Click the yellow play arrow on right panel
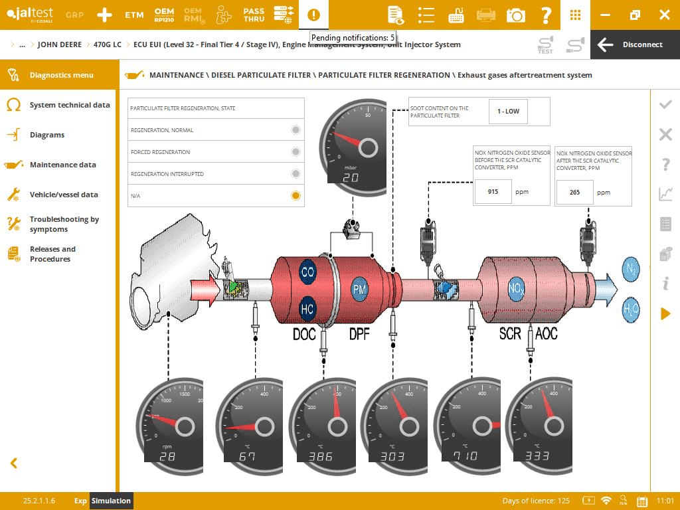Image resolution: width=680 pixels, height=510 pixels. (x=665, y=313)
